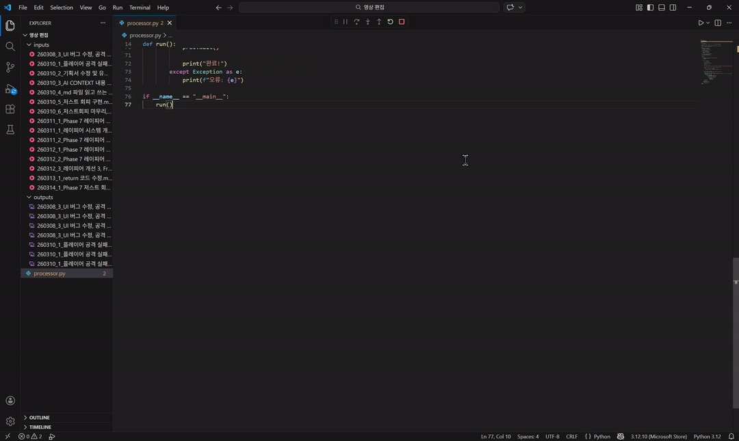Open Copilot status icon in status bar
The image size is (739, 441).
pos(620,436)
